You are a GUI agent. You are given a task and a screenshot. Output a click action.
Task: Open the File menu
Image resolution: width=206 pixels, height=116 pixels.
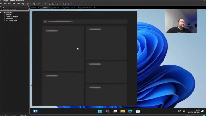tap(1, 4)
